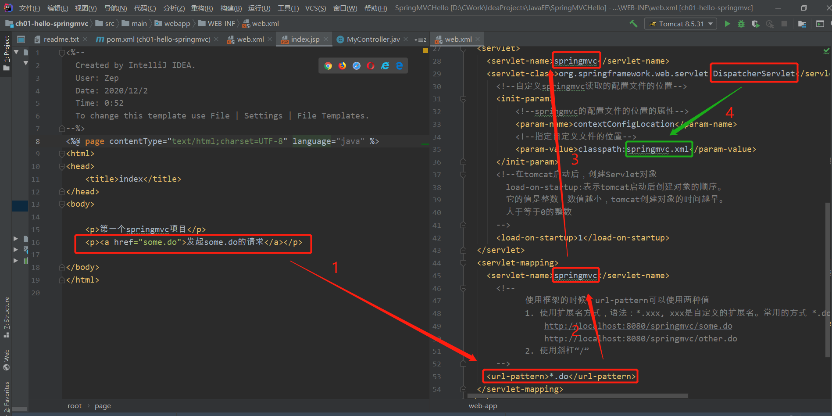
Task: Open index.jsp preview in Edge
Action: (x=399, y=66)
